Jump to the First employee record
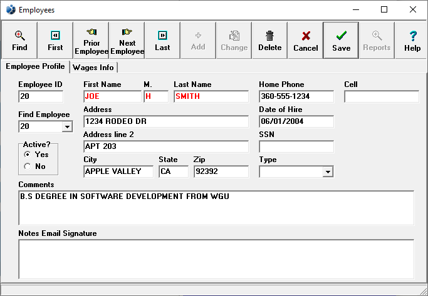This screenshot has width=428, height=296. click(x=55, y=41)
